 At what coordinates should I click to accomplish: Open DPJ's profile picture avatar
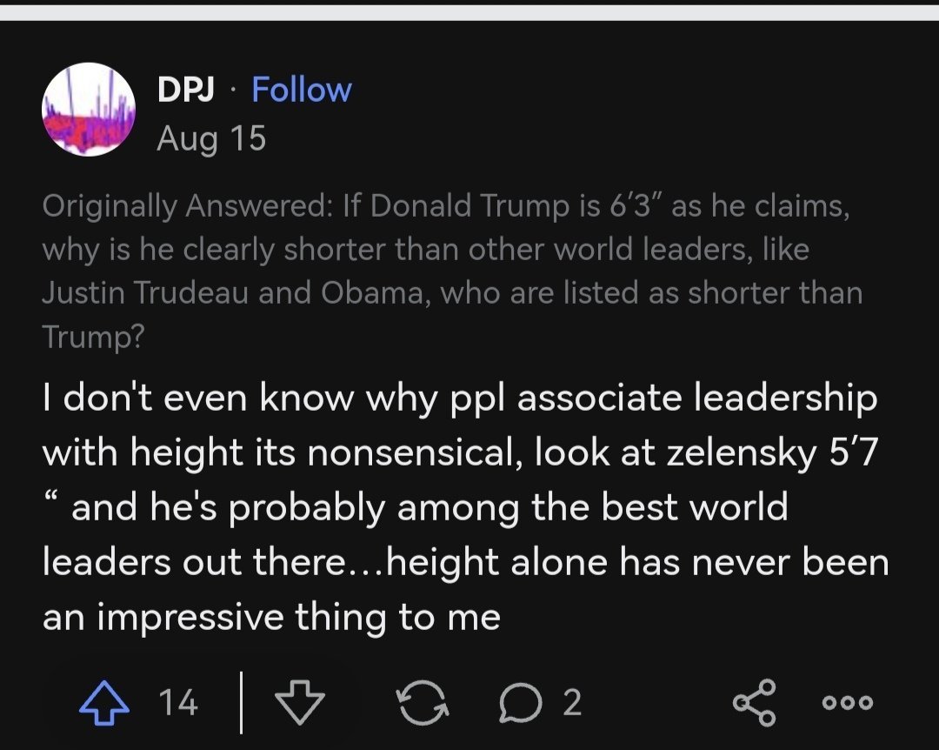89,109
